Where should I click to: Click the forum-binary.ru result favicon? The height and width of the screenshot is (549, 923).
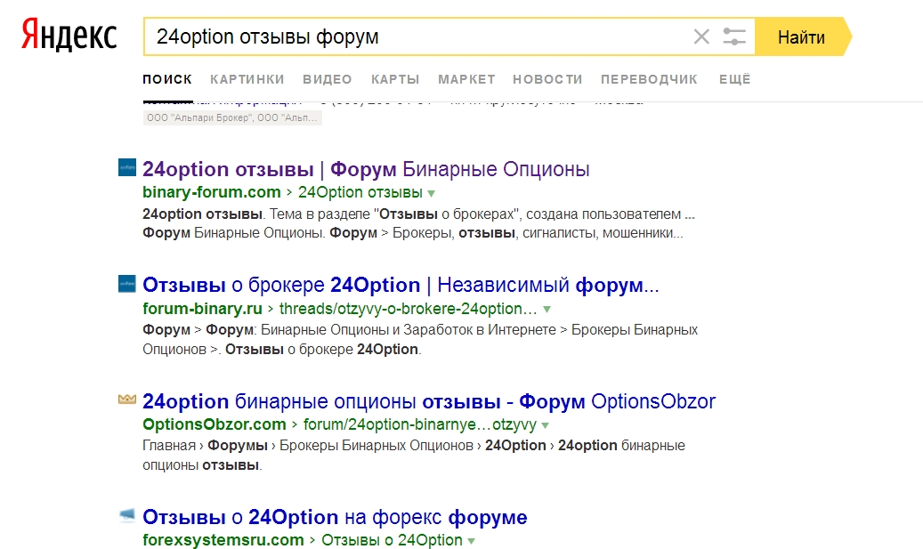127,284
